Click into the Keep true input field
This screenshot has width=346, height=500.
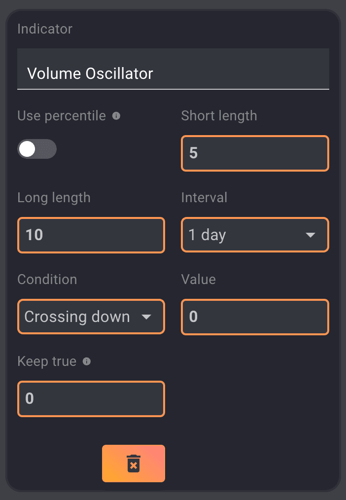click(91, 398)
